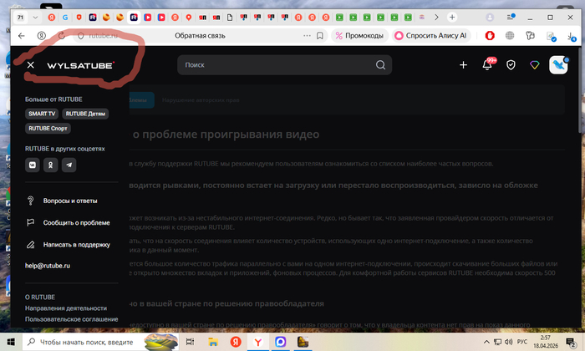Screen dimensions: 585x351
Task: Click the 71 tab counter button
Action: (21, 18)
